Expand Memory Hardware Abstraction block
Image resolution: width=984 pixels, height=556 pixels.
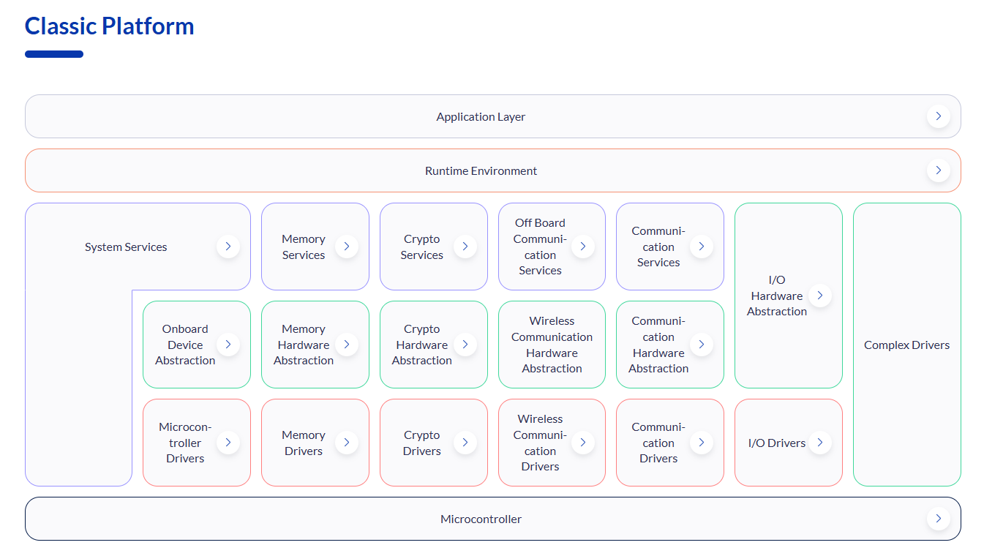point(347,345)
